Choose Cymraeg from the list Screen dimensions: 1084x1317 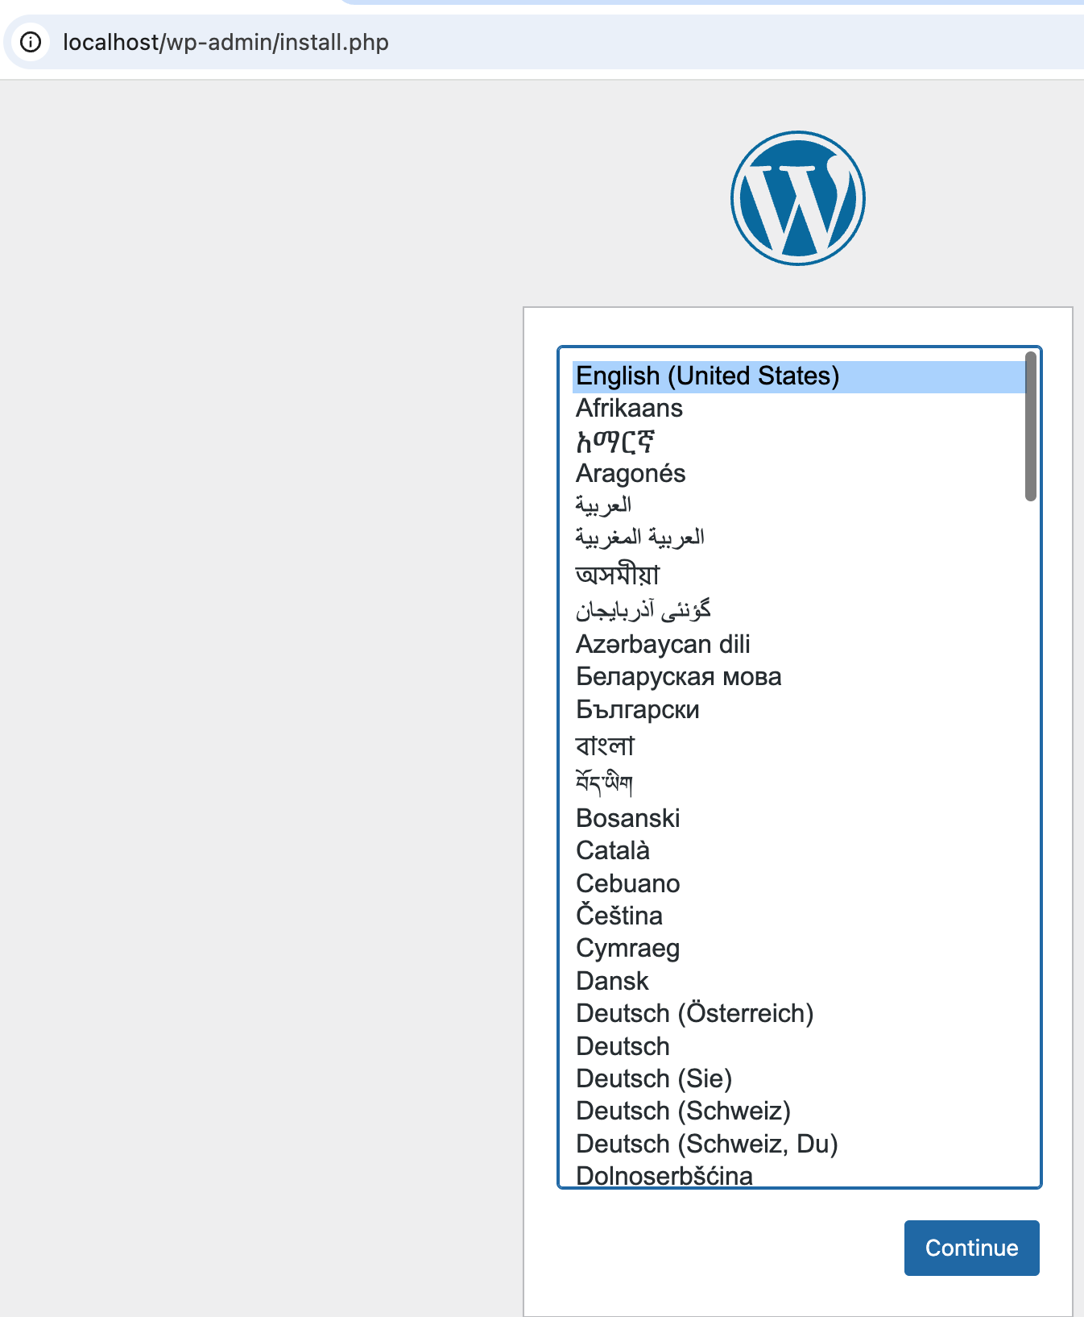tap(627, 949)
